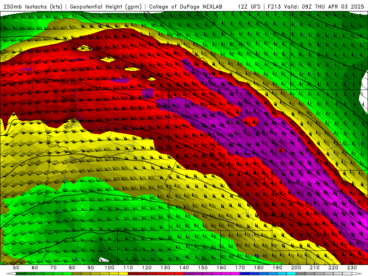The height and width of the screenshot is (276, 368).
Task: Click the 170 value on the color scale
Action: pyautogui.click(x=240, y=268)
